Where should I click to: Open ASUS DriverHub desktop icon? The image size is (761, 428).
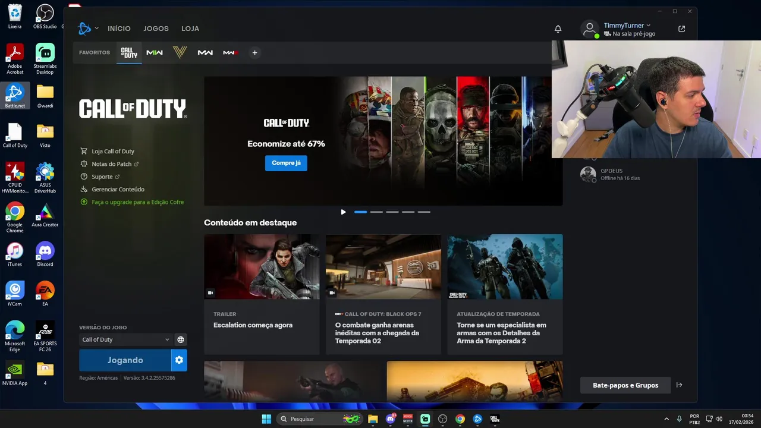pyautogui.click(x=45, y=178)
